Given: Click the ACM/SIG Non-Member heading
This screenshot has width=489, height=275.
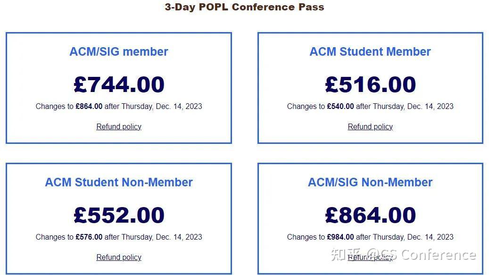Looking at the screenshot, I should coord(370,183).
